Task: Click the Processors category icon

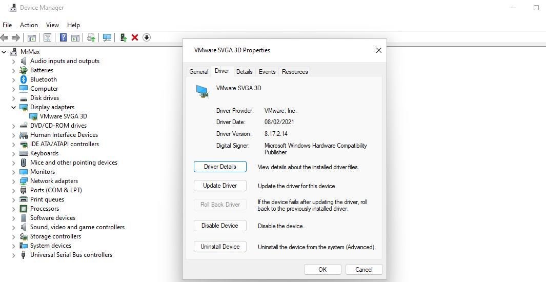Action: pyautogui.click(x=24, y=209)
